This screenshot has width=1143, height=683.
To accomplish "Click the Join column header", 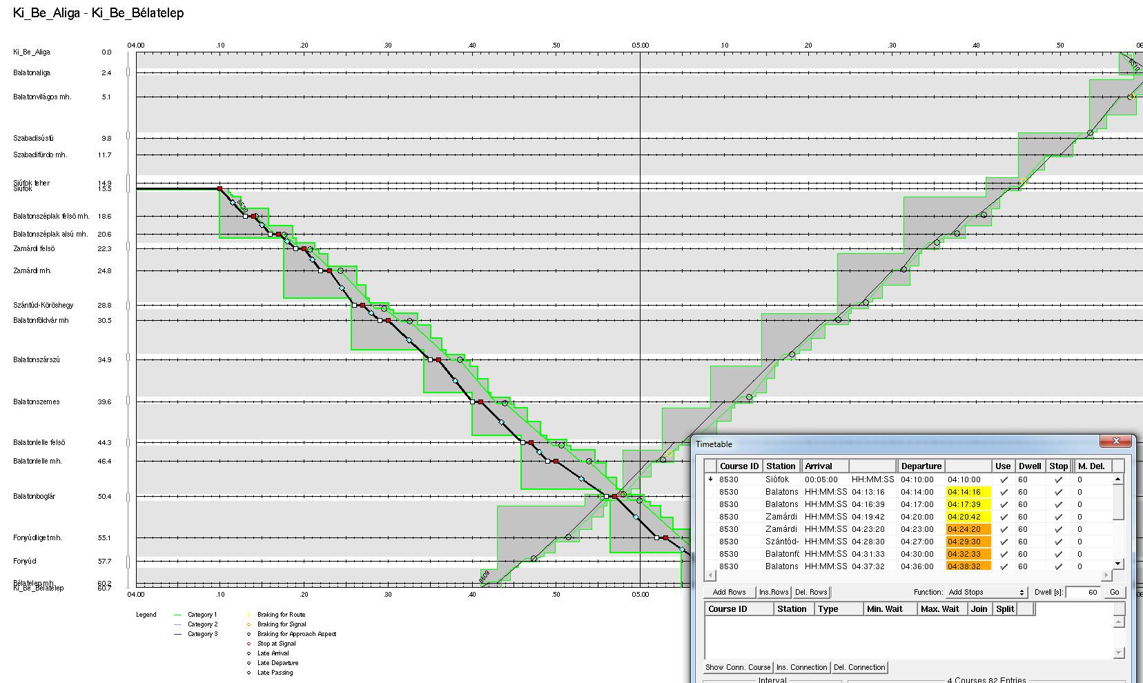I will point(981,608).
